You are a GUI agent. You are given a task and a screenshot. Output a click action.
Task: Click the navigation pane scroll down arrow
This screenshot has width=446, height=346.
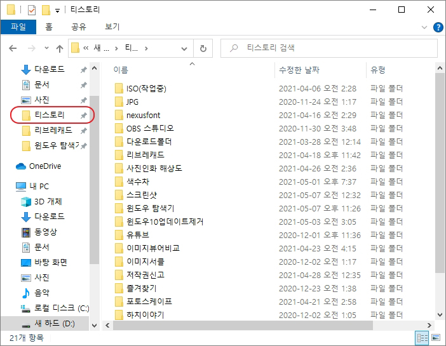coord(95,325)
